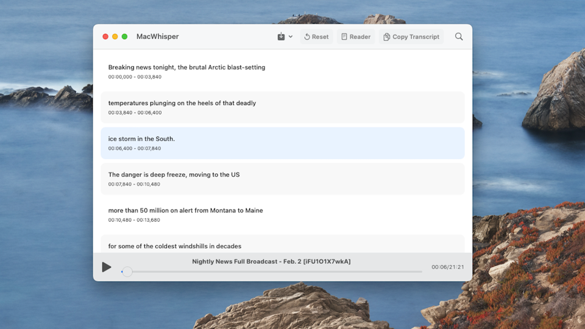Minimize the MacWhisper window with yellow button
Image resolution: width=585 pixels, height=329 pixels.
[115, 37]
